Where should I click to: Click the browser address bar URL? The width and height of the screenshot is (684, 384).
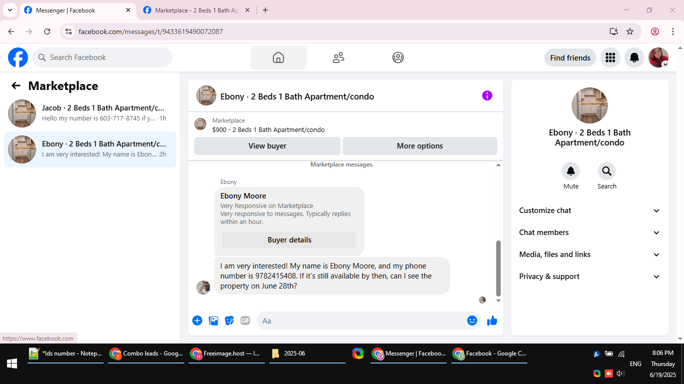click(x=151, y=31)
